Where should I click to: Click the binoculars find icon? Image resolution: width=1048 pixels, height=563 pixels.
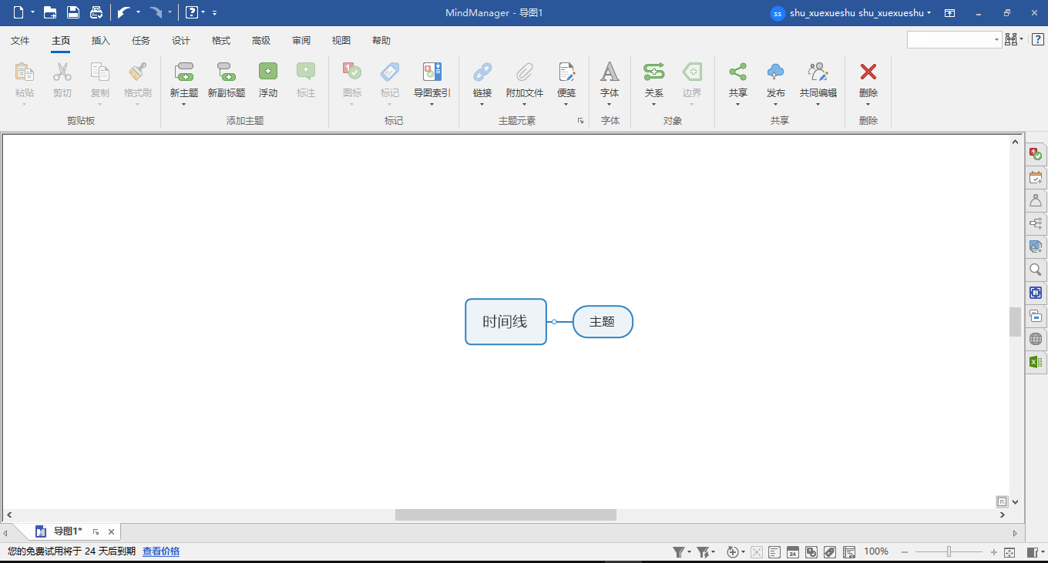pyautogui.click(x=1011, y=39)
